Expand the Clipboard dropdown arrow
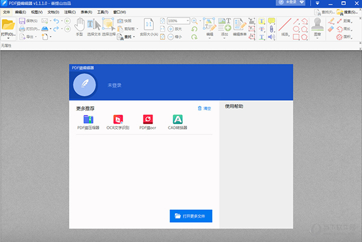362x242 pixels. tap(138, 29)
